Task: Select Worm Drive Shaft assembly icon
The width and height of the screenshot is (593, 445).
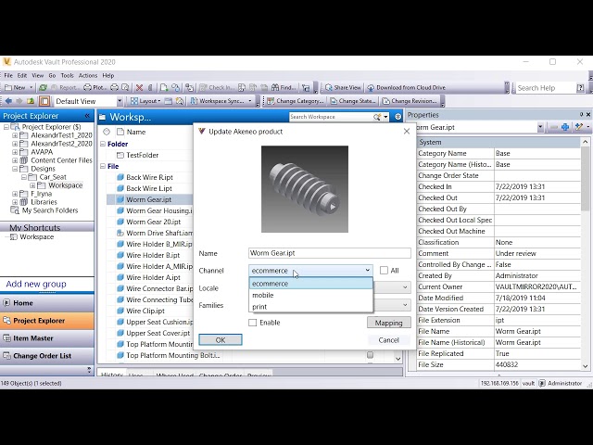Action: click(120, 233)
